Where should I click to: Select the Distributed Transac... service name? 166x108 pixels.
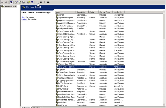[67, 100]
